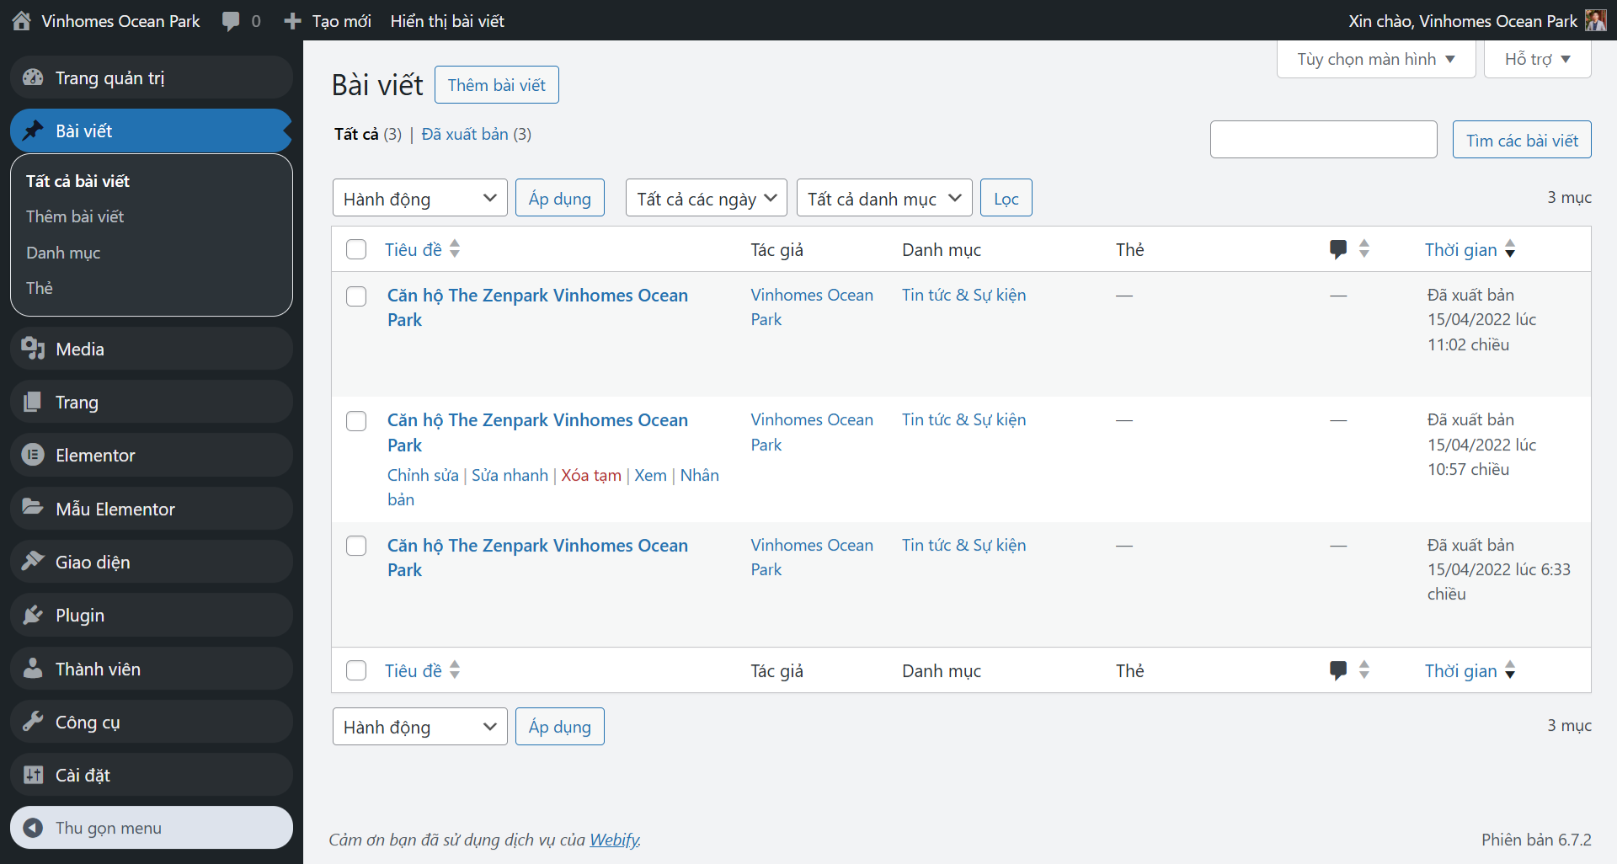Viewport: 1617px width, 864px height.
Task: Tick checkbox for post published 6:33 chiều
Action: [356, 546]
